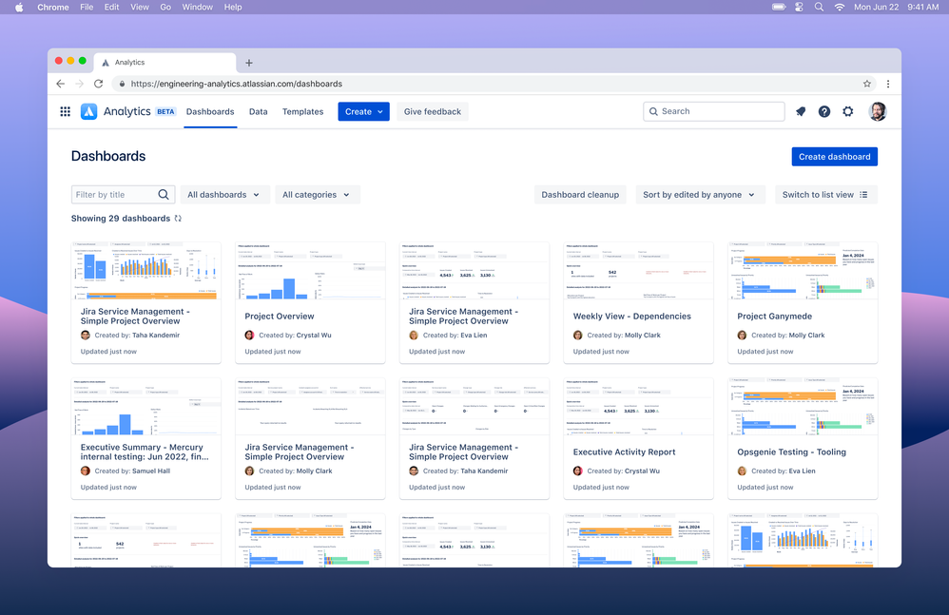
Task: Go to the Data tab
Action: [x=258, y=111]
